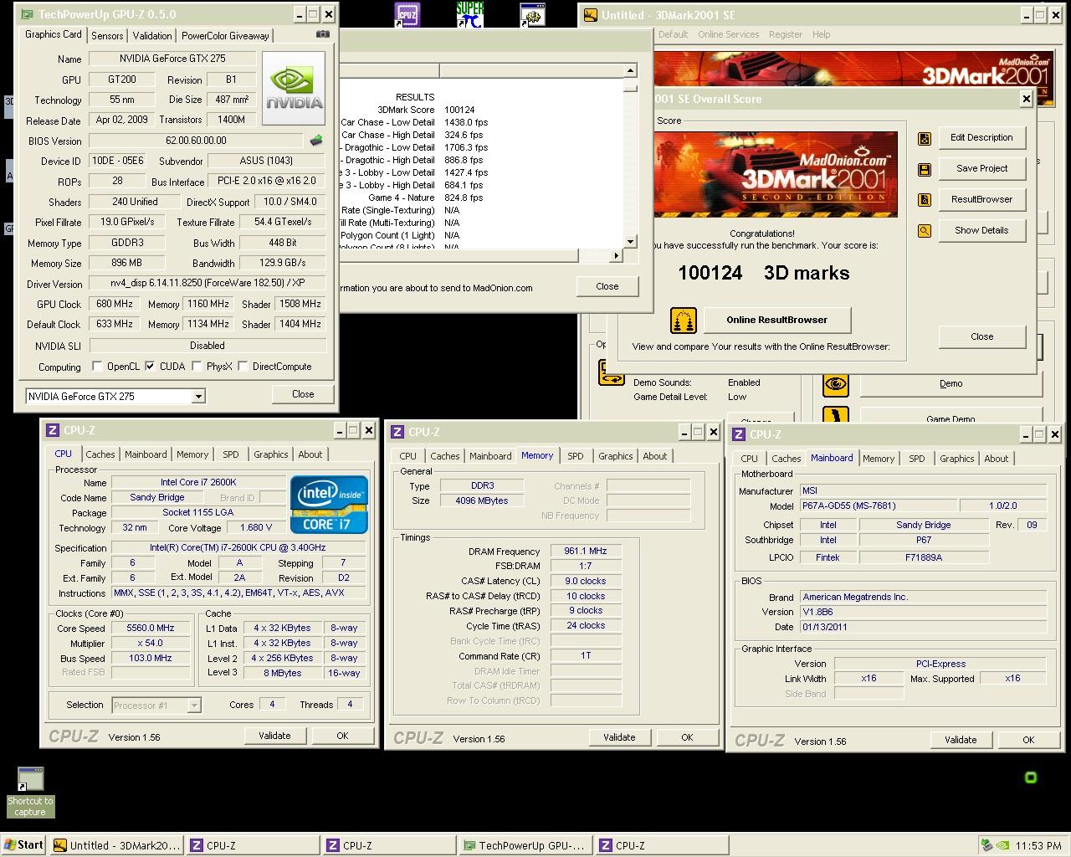Click the Show Details button
Screen dimensions: 1071x857
point(981,230)
